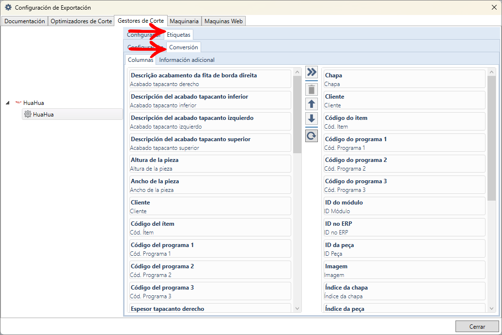Select 'ID do módulo' item

coord(404,206)
